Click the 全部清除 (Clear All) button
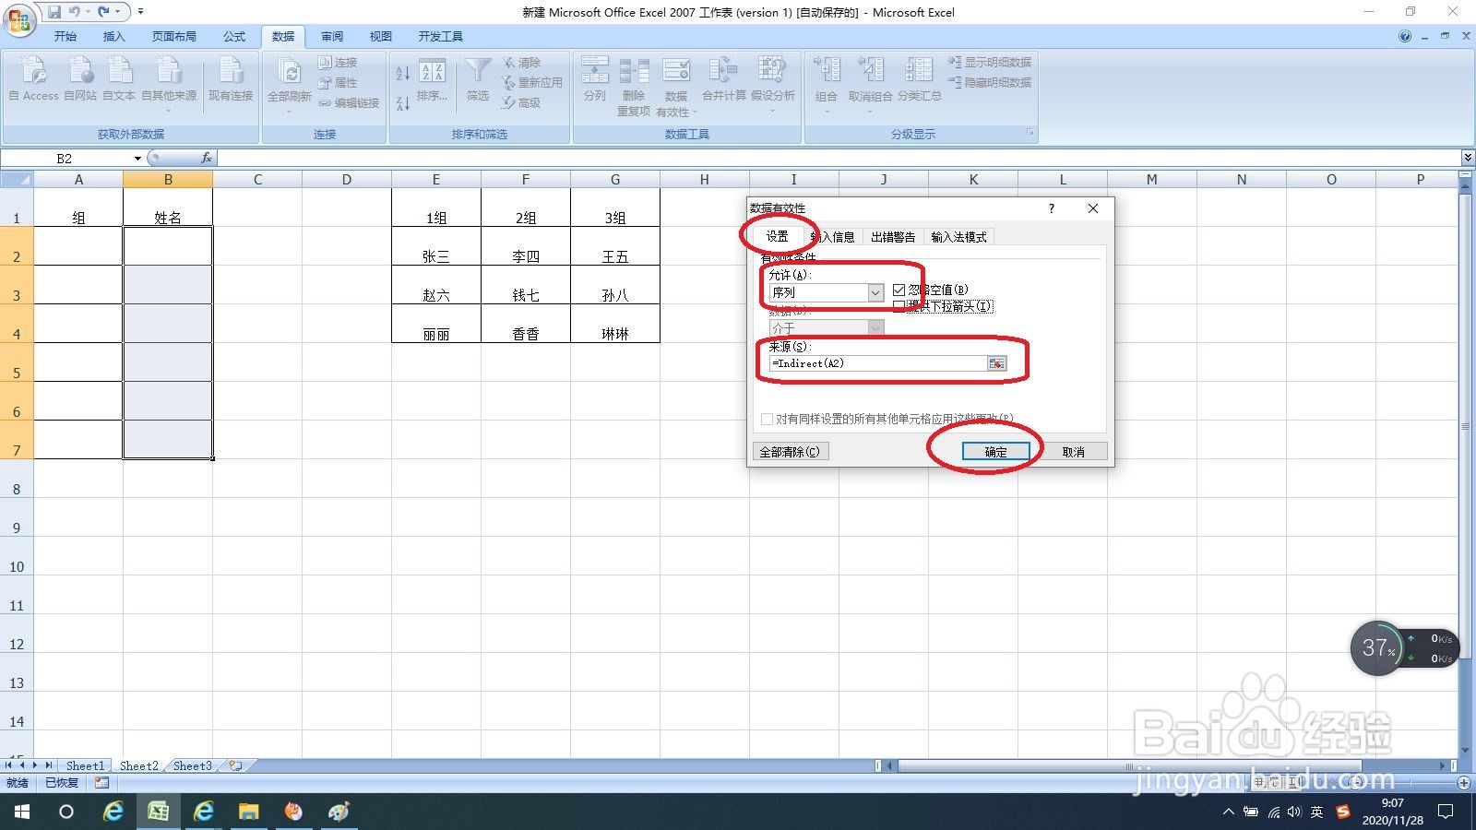 tap(790, 452)
